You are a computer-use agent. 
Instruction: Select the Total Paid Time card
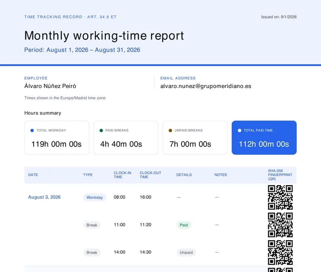pos(264,137)
